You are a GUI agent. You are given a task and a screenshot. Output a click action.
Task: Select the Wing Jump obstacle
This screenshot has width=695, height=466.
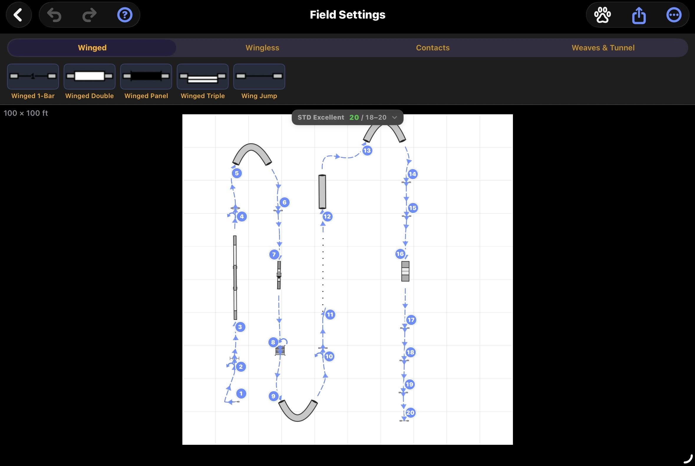click(259, 77)
